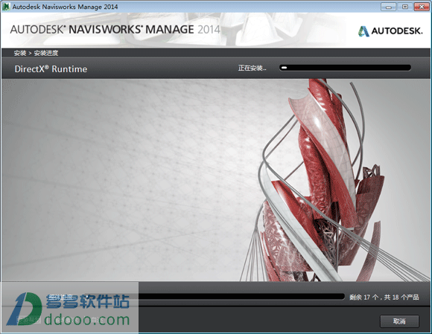Maximize the Navisworks installer window
432x334 pixels.
pyautogui.click(x=404, y=7)
